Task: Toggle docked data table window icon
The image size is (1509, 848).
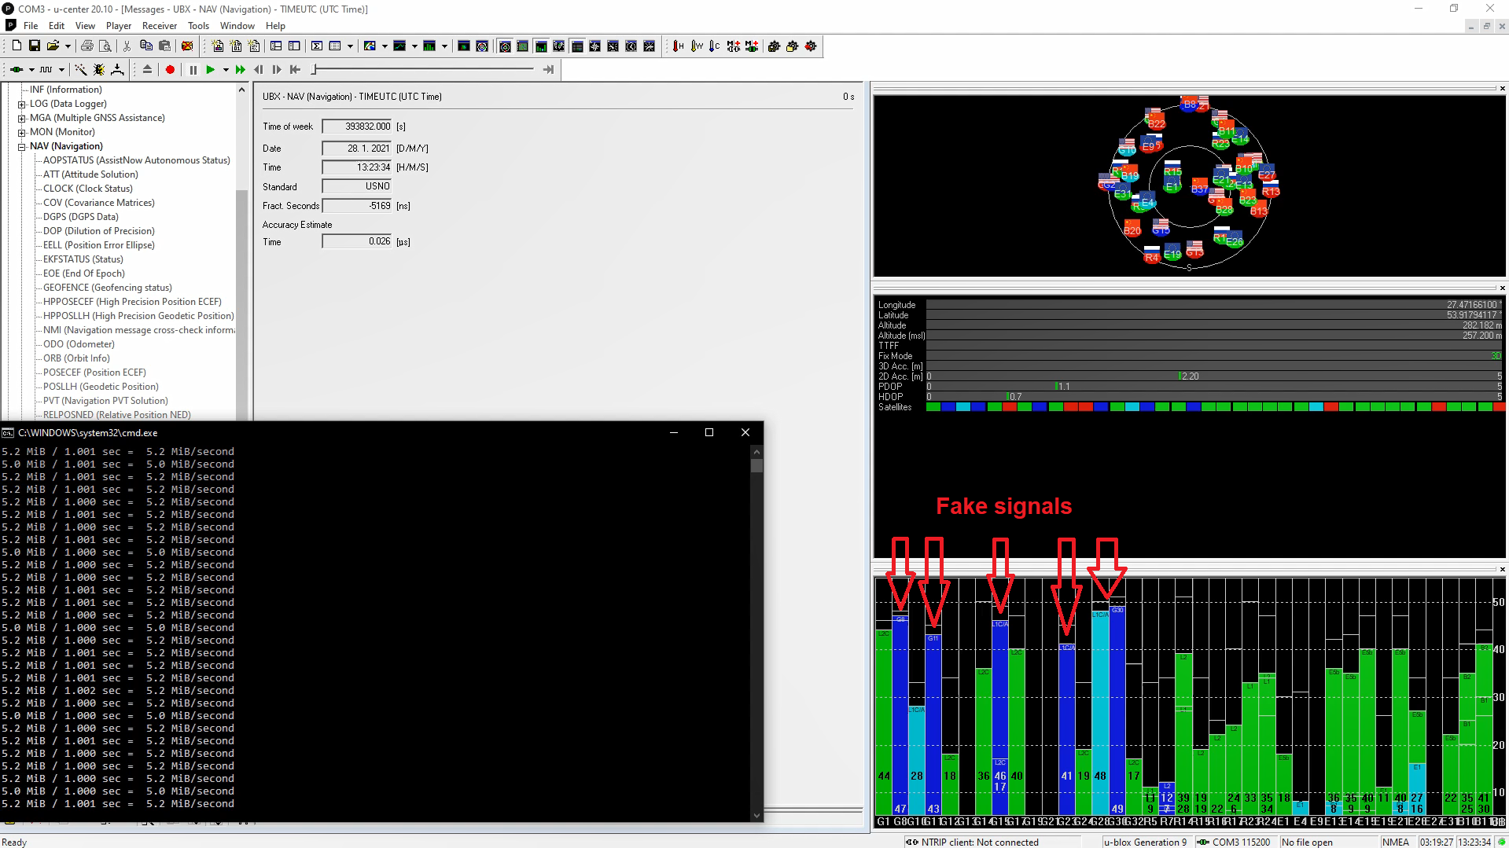Action: click(x=577, y=46)
